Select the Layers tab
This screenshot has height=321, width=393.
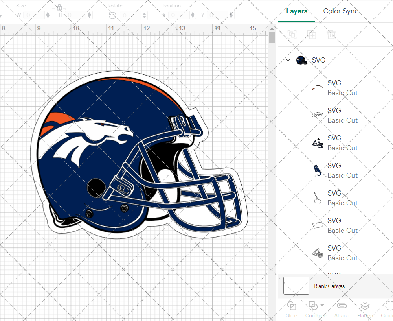(x=296, y=11)
